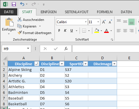Open Zwischenablage dialog launcher

(x=52, y=39)
